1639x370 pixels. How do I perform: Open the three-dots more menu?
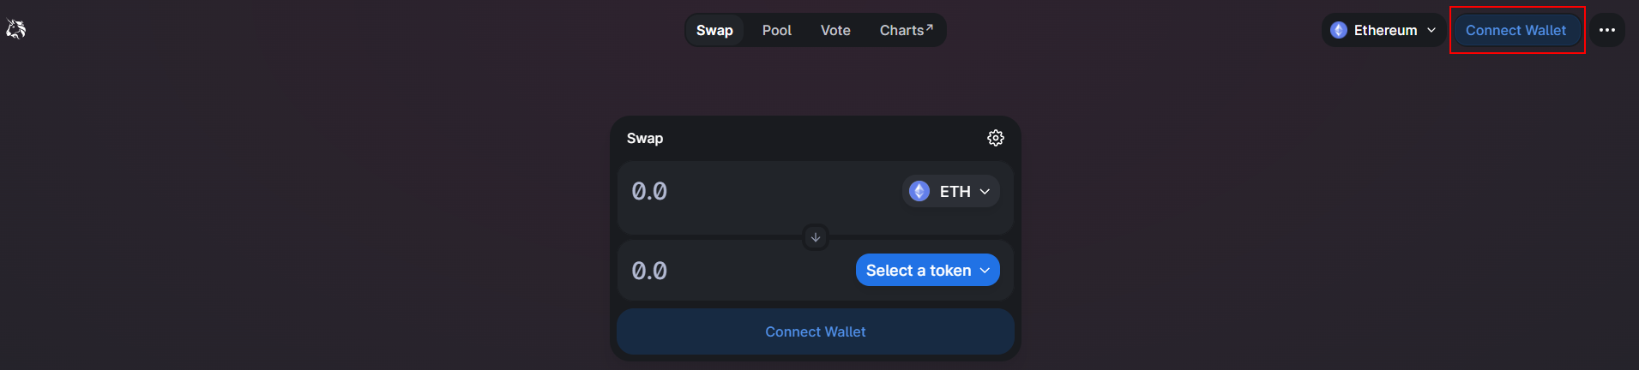click(x=1607, y=30)
